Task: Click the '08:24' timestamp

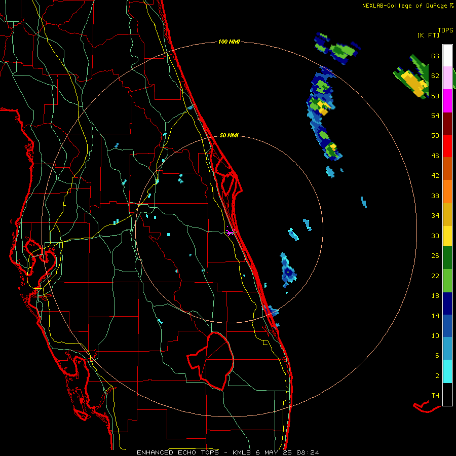Action: [308, 452]
